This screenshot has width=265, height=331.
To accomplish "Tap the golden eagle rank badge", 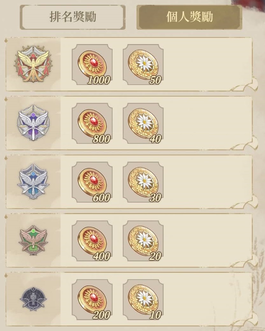I will pos(33,64).
